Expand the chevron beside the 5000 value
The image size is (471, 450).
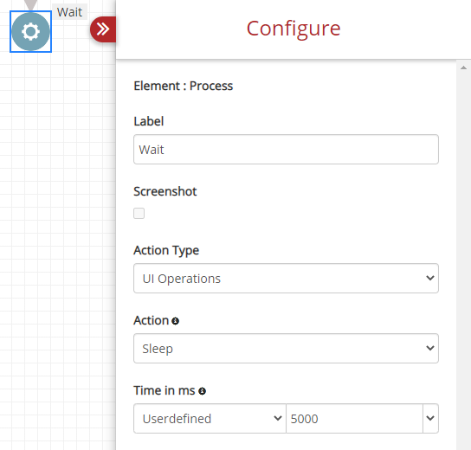tap(430, 419)
